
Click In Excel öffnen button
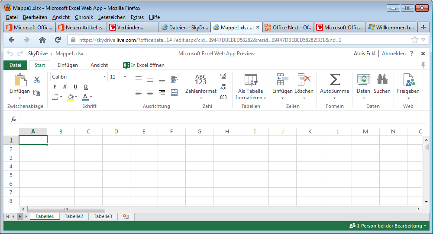point(144,65)
